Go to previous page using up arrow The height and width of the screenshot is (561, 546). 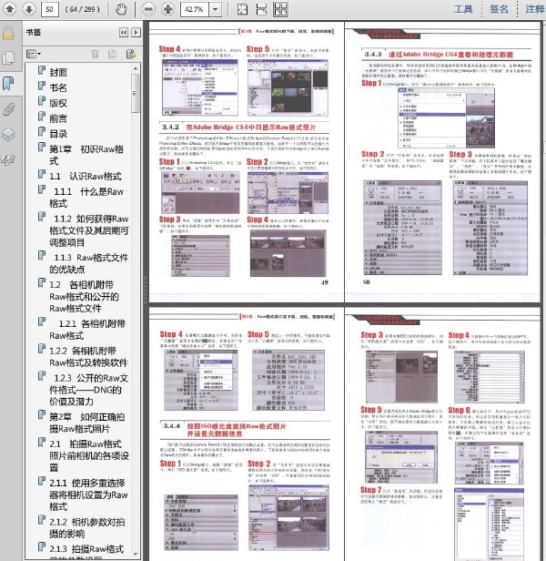(x=10, y=9)
